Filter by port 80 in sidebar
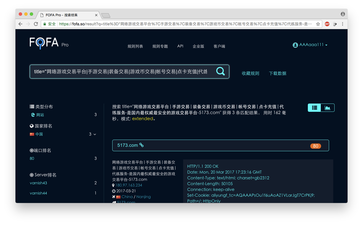The image size is (363, 225). click(32, 159)
